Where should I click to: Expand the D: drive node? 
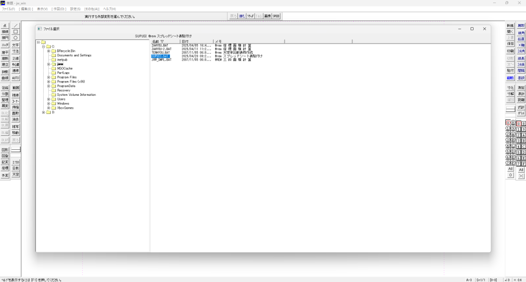pos(43,112)
